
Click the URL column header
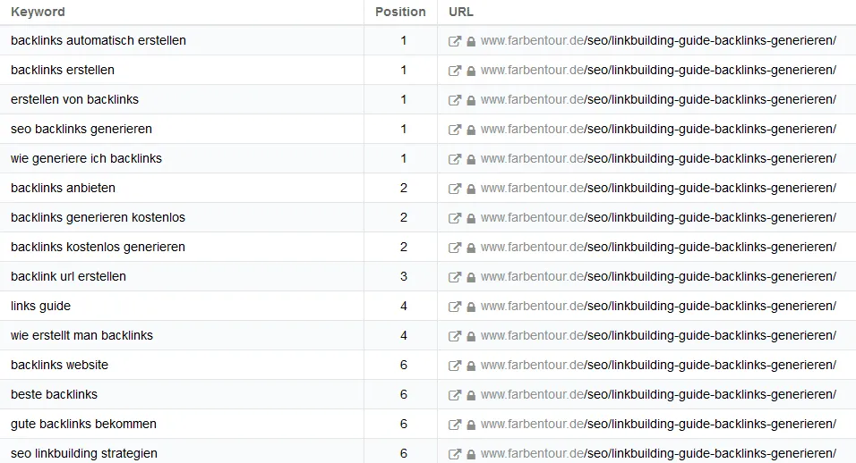pos(461,12)
